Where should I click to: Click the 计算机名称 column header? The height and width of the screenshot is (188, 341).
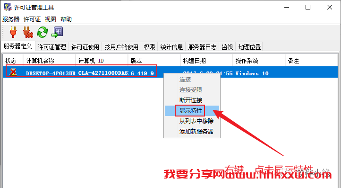pos(49,61)
